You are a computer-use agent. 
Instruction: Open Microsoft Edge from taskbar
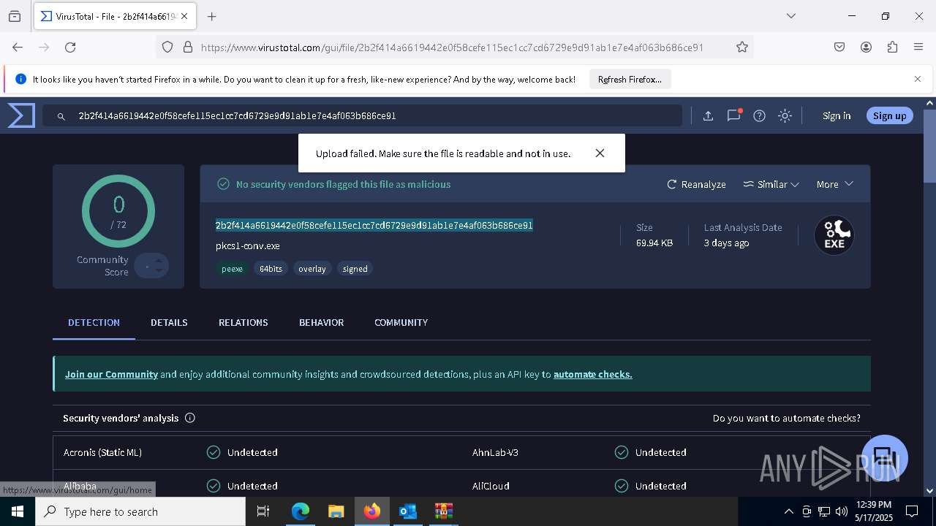[301, 511]
